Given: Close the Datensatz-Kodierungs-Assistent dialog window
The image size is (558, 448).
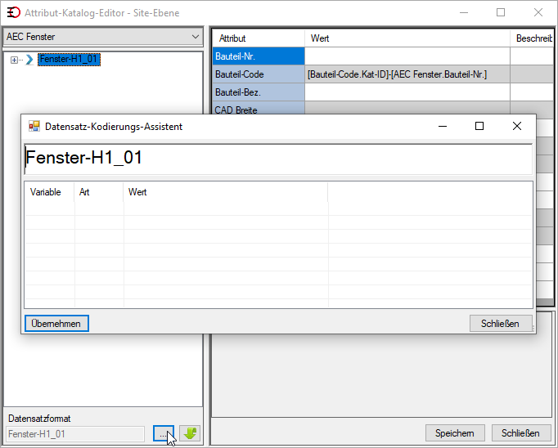Looking at the screenshot, I should pos(517,126).
